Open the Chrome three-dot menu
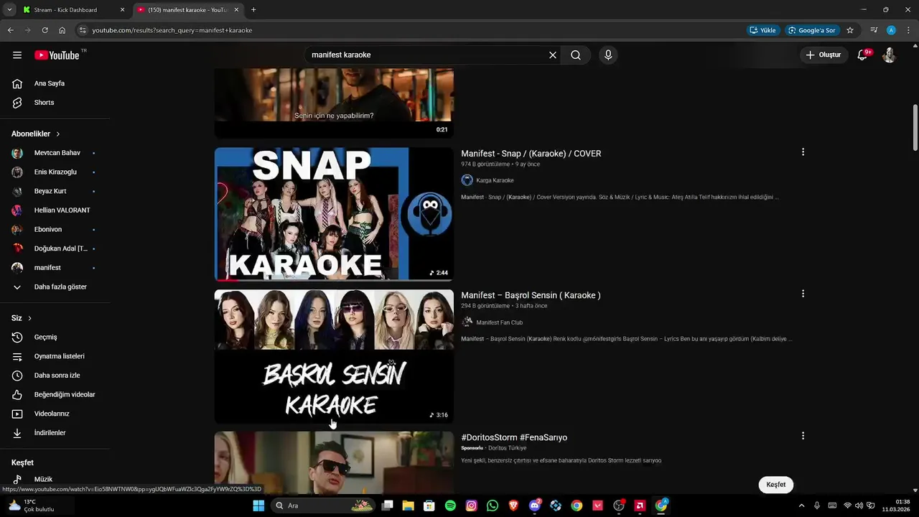Image resolution: width=919 pixels, height=517 pixels. [x=908, y=30]
